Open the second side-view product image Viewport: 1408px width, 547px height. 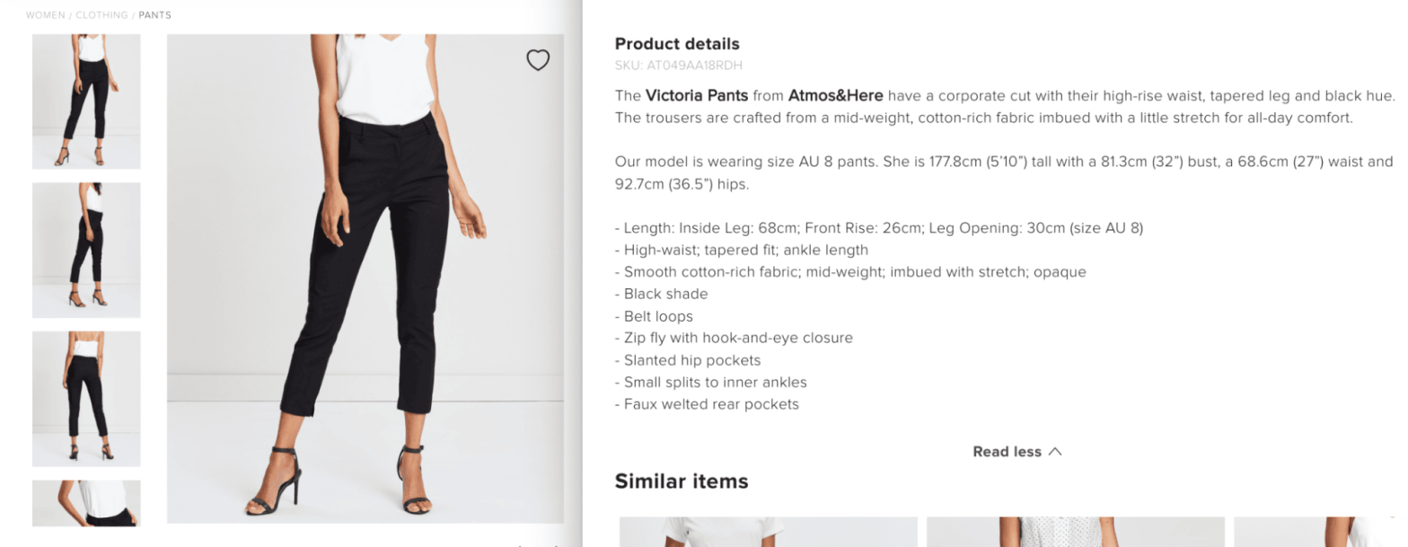pos(85,250)
